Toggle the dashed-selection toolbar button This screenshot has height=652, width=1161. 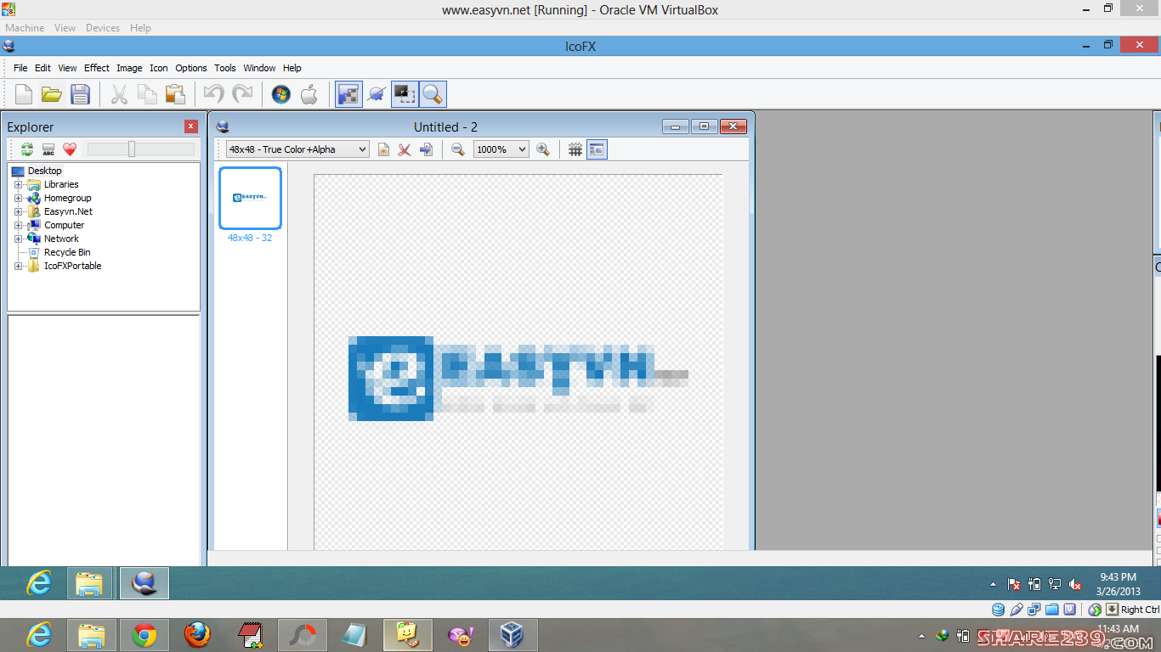(405, 94)
